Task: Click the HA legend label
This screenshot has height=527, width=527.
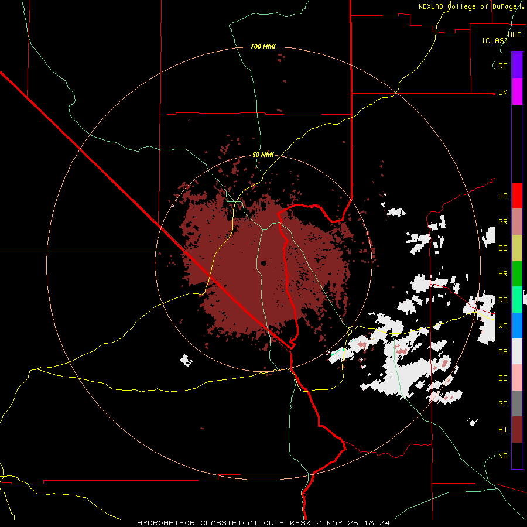Action: [502, 196]
